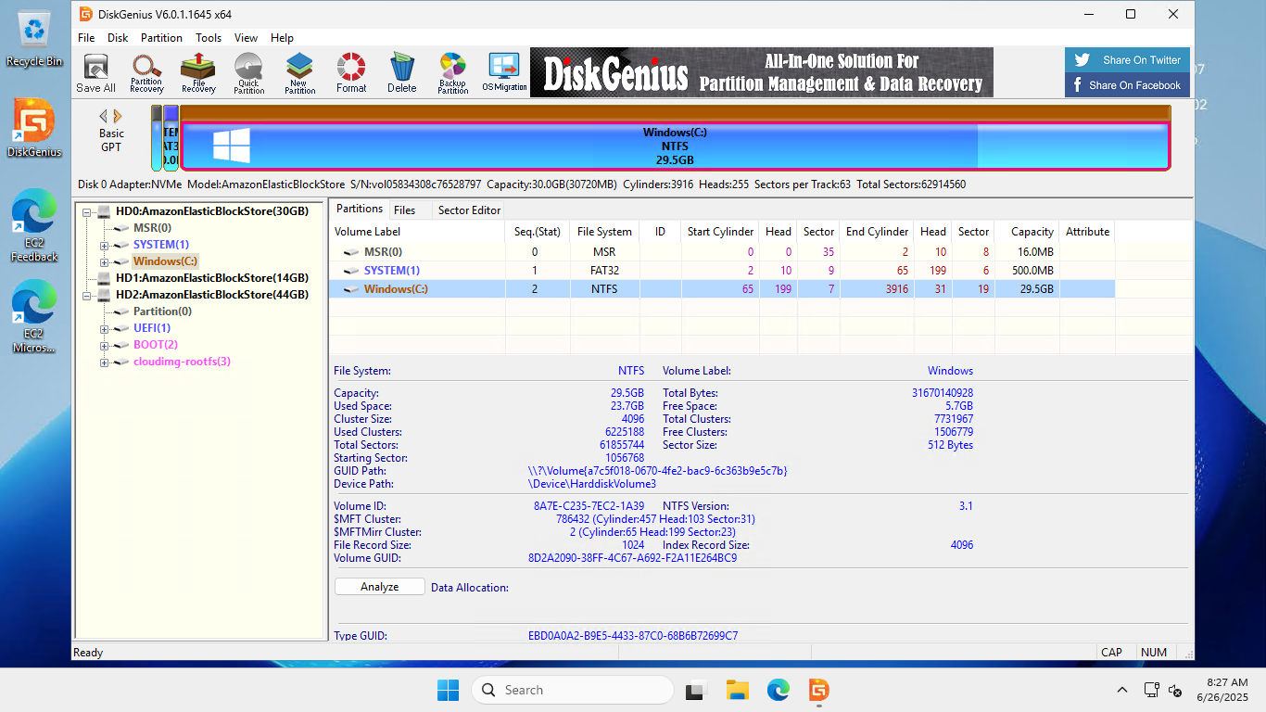The image size is (1266, 712).
Task: Click the taskbar Search box
Action: click(573, 690)
